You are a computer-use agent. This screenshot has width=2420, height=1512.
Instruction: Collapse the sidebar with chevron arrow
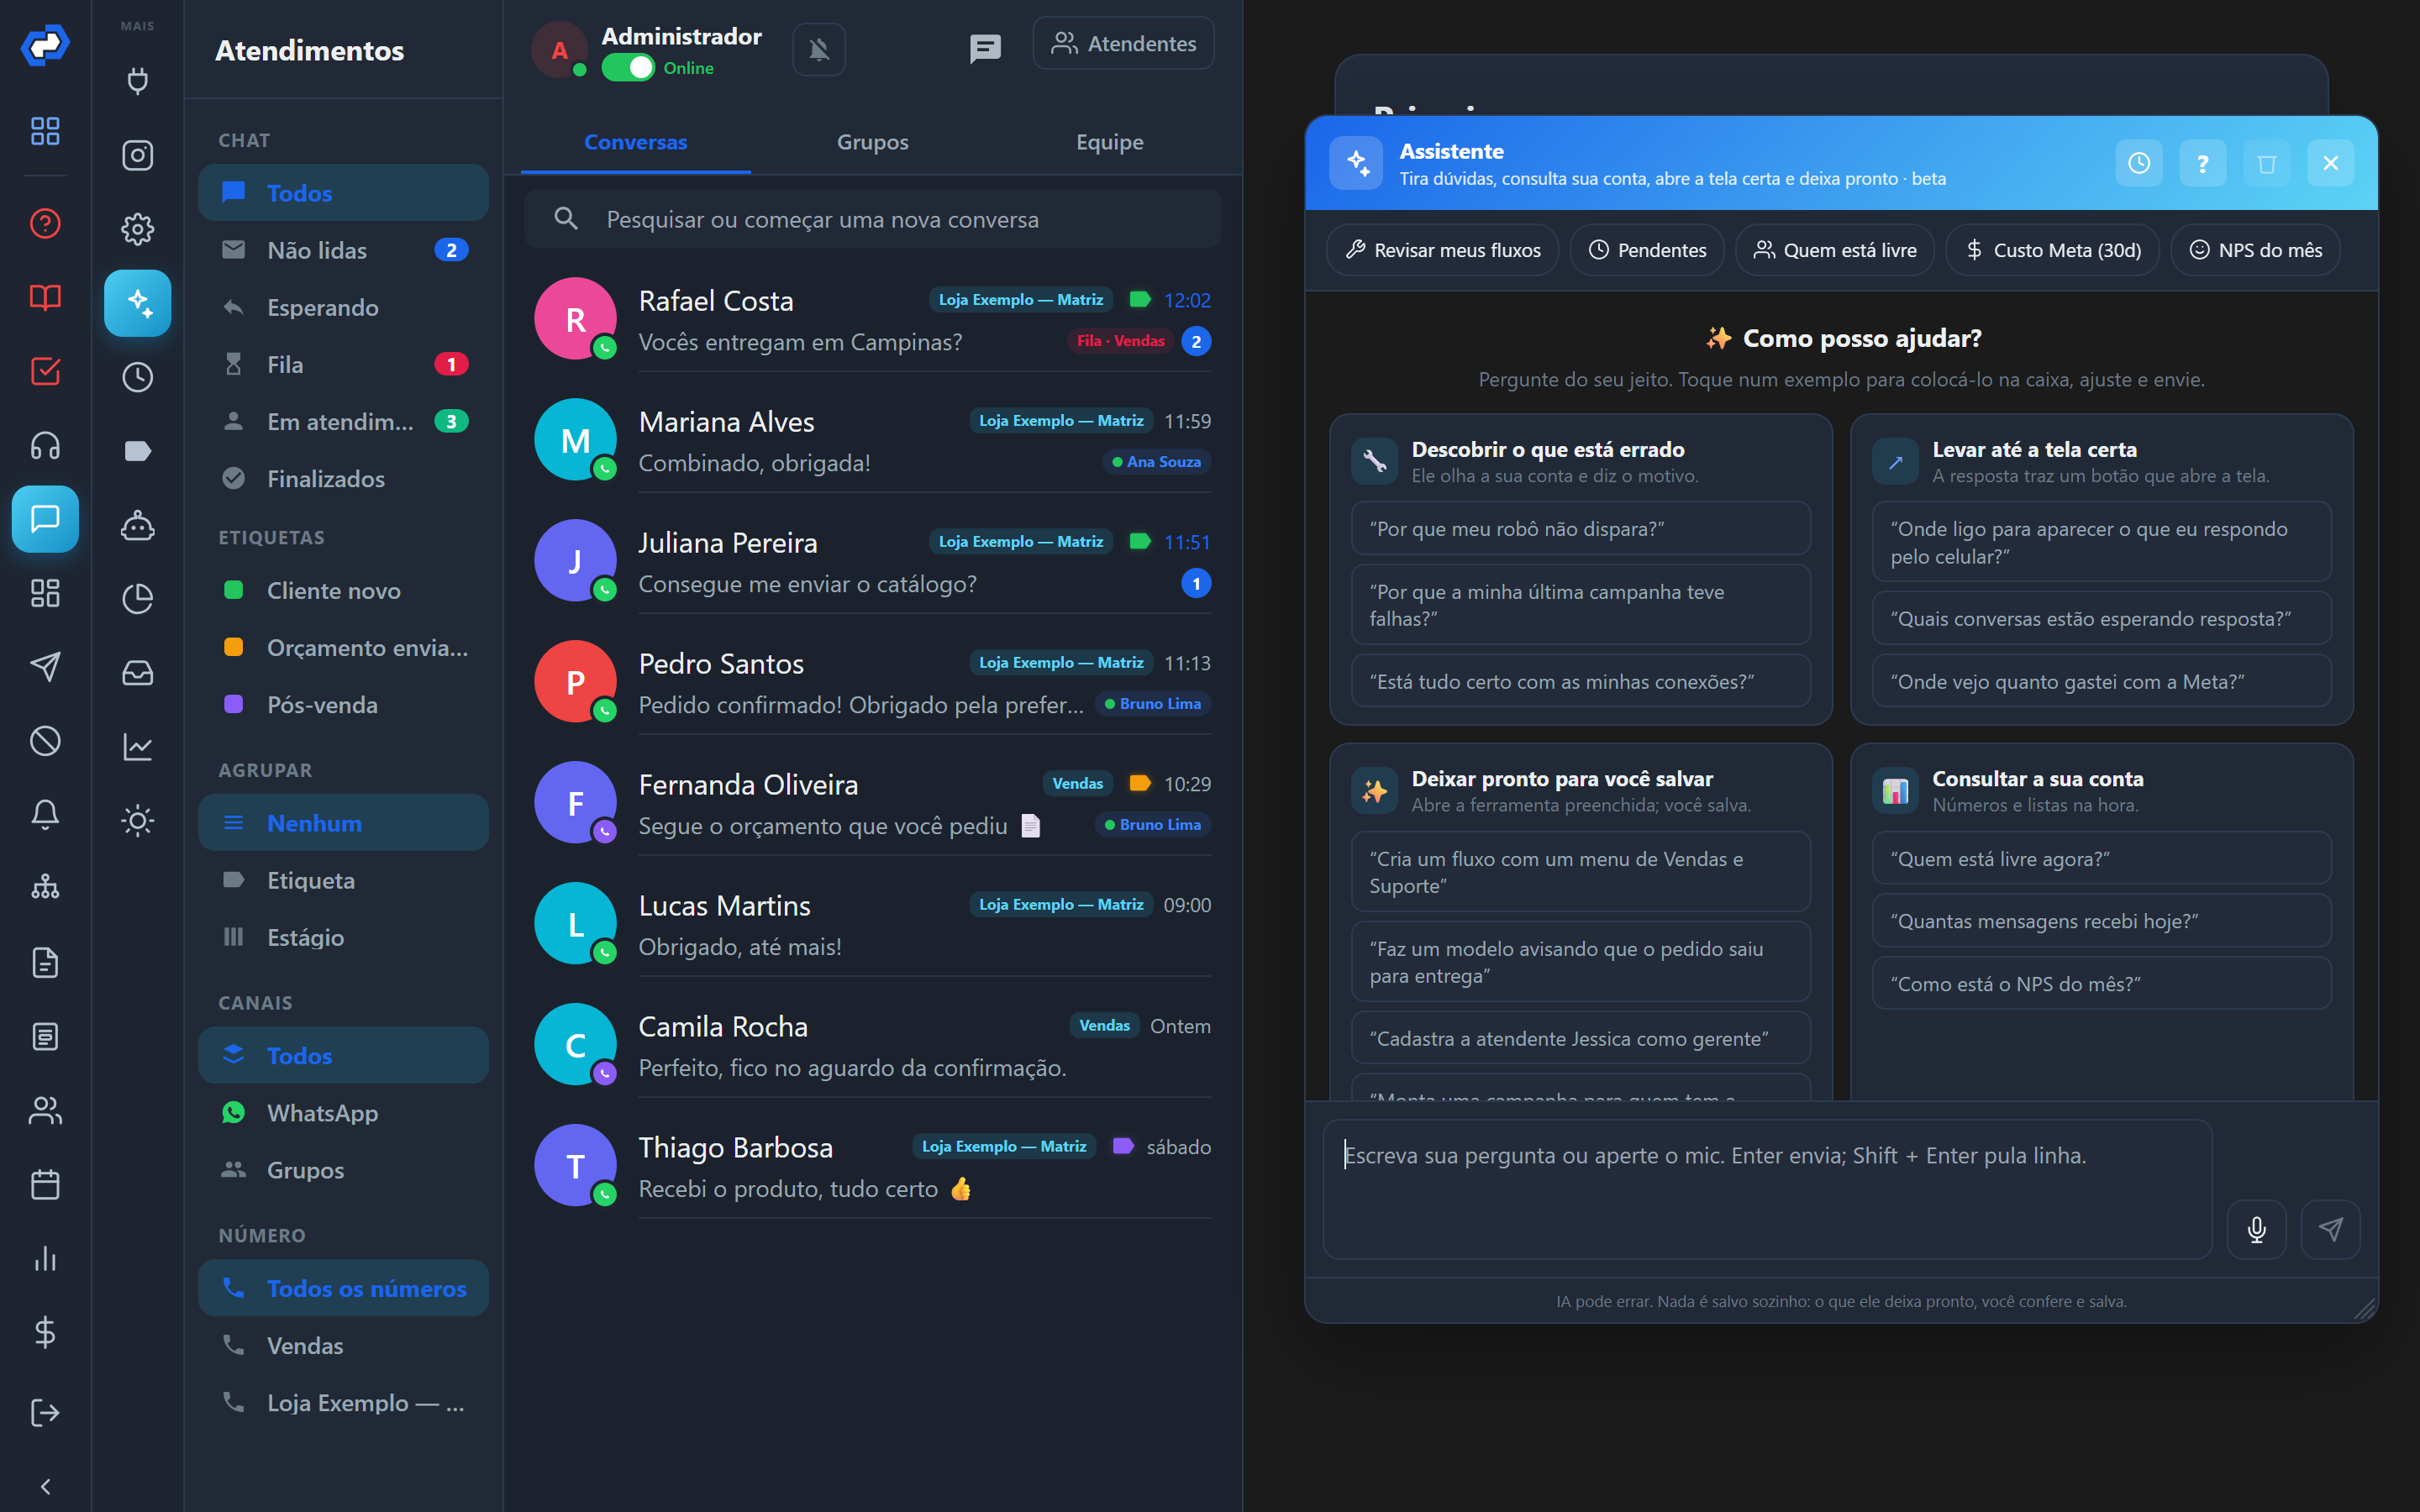tap(45, 1487)
